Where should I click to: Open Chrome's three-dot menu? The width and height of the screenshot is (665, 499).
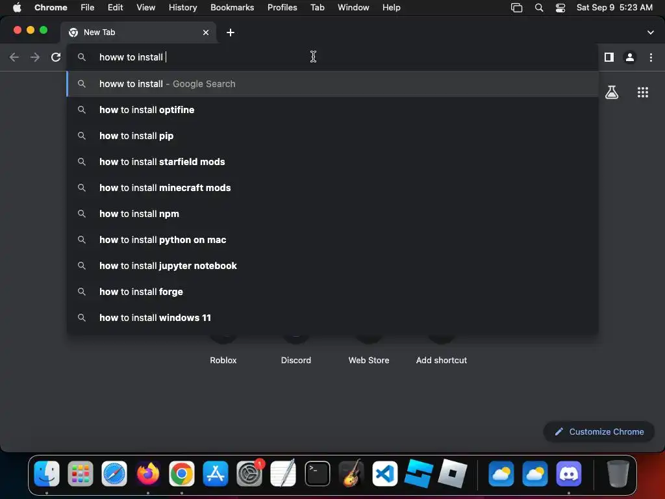(x=651, y=57)
